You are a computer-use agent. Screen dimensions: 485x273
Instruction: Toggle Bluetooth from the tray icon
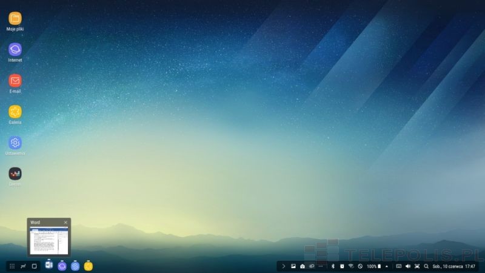coord(333,266)
